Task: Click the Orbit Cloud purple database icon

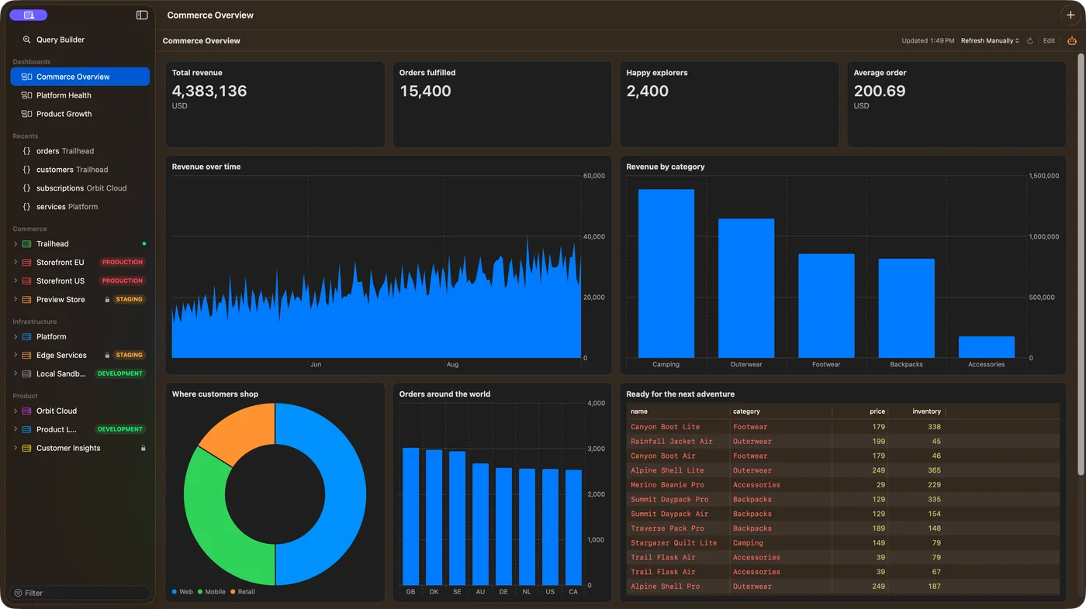Action: pyautogui.click(x=26, y=411)
